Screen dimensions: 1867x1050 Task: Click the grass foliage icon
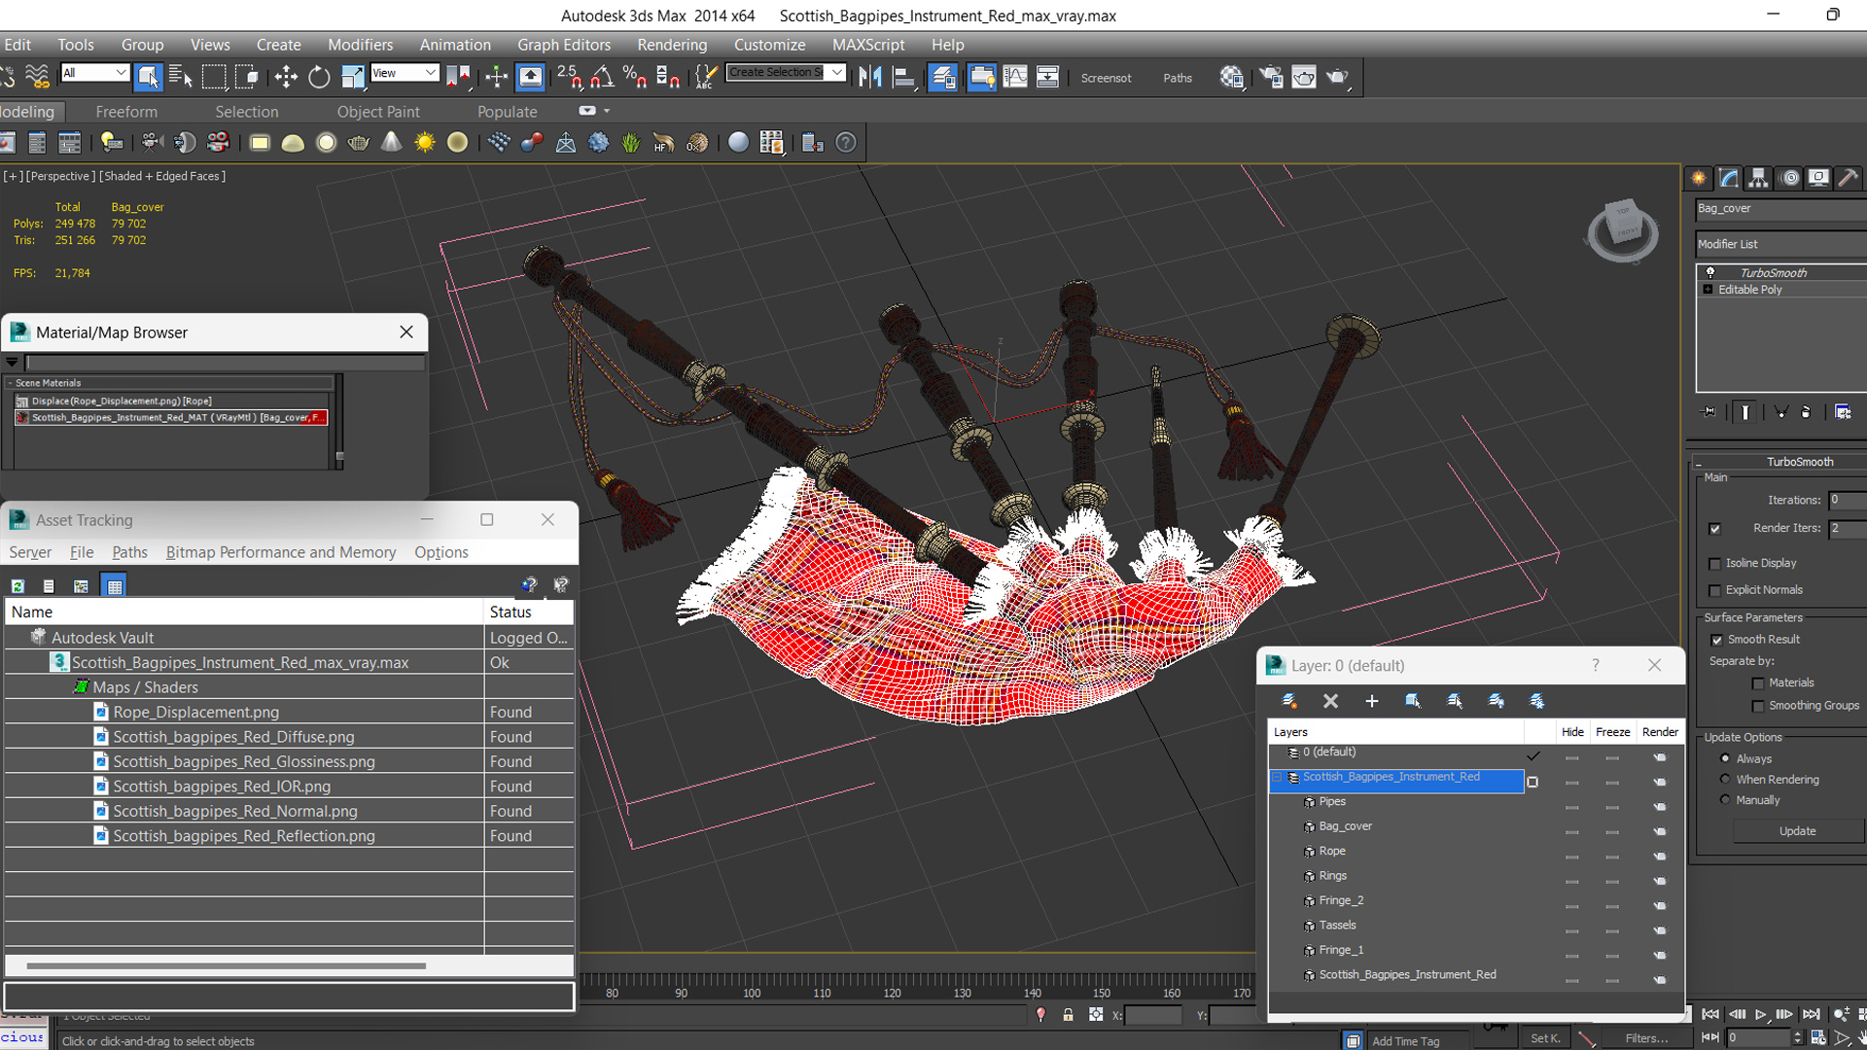[x=631, y=143]
